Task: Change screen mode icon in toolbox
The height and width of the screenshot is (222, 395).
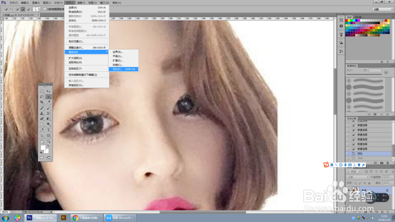Action: [x=49, y=158]
